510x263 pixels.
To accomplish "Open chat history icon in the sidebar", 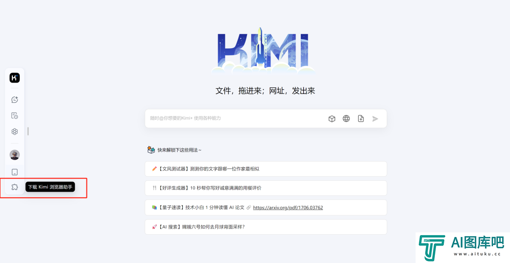I will tap(15, 115).
